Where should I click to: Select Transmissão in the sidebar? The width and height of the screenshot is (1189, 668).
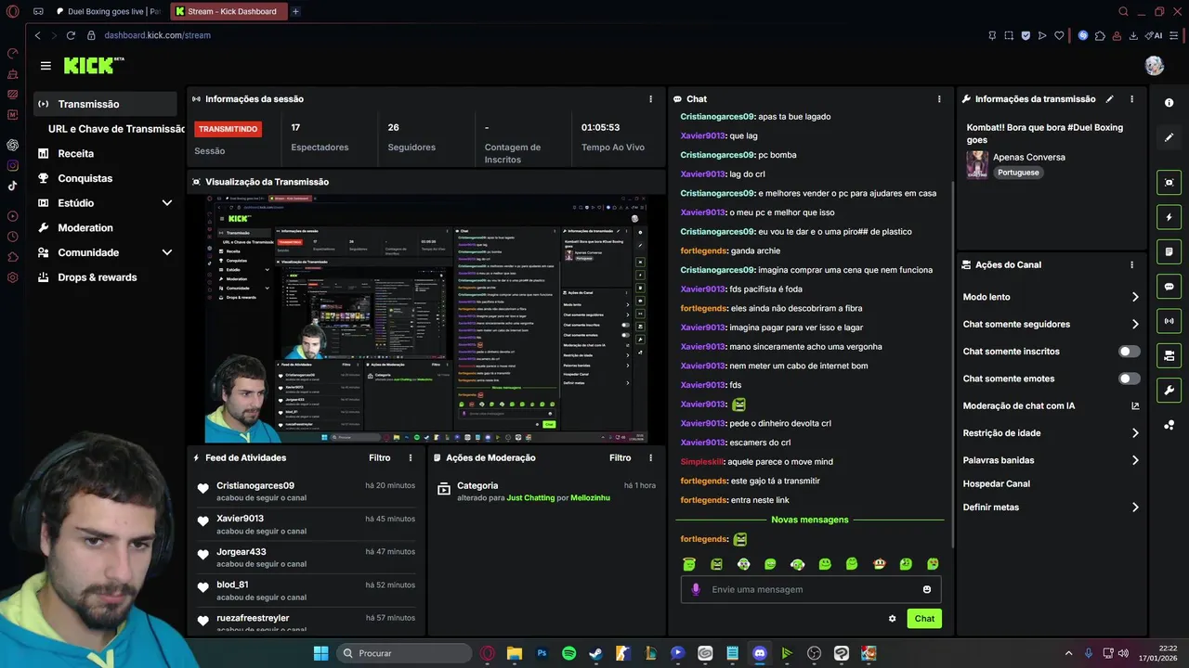click(x=105, y=104)
